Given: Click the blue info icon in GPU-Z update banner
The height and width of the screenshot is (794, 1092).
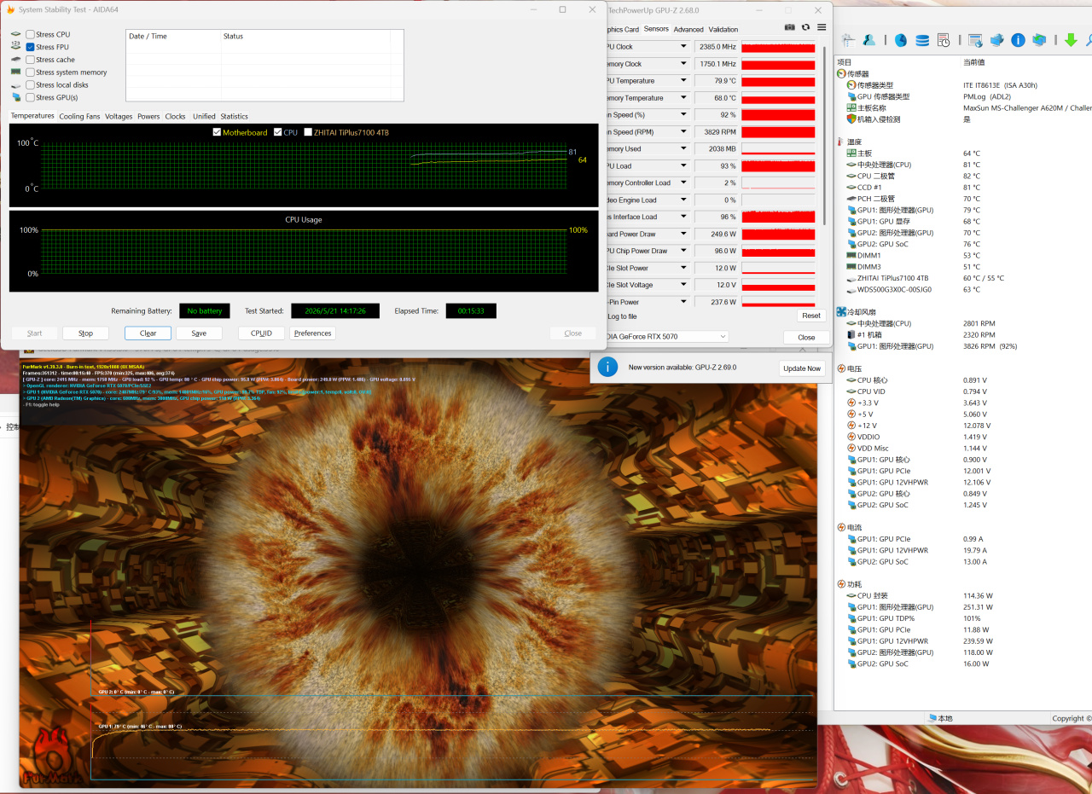Looking at the screenshot, I should click(x=607, y=367).
